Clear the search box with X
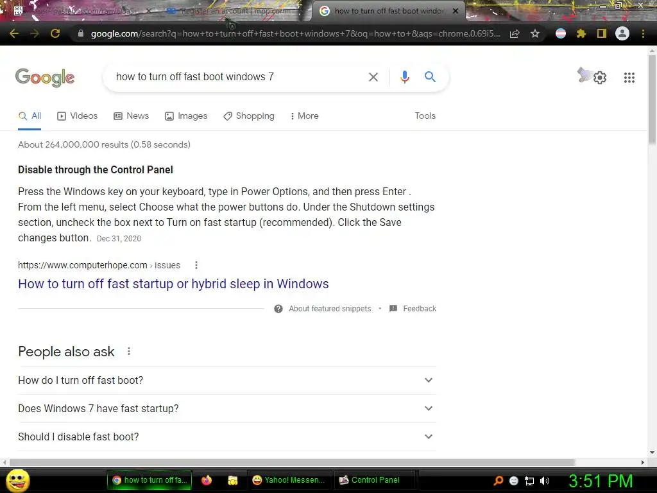The image size is (657, 493). point(373,77)
